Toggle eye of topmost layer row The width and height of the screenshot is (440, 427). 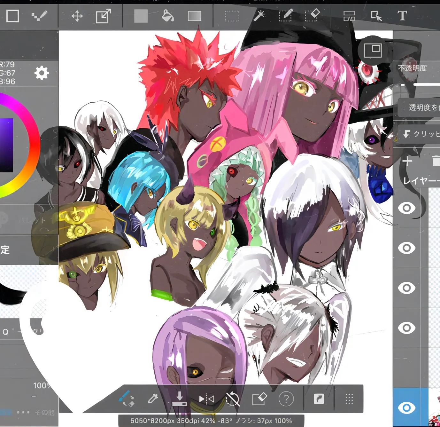click(x=406, y=208)
